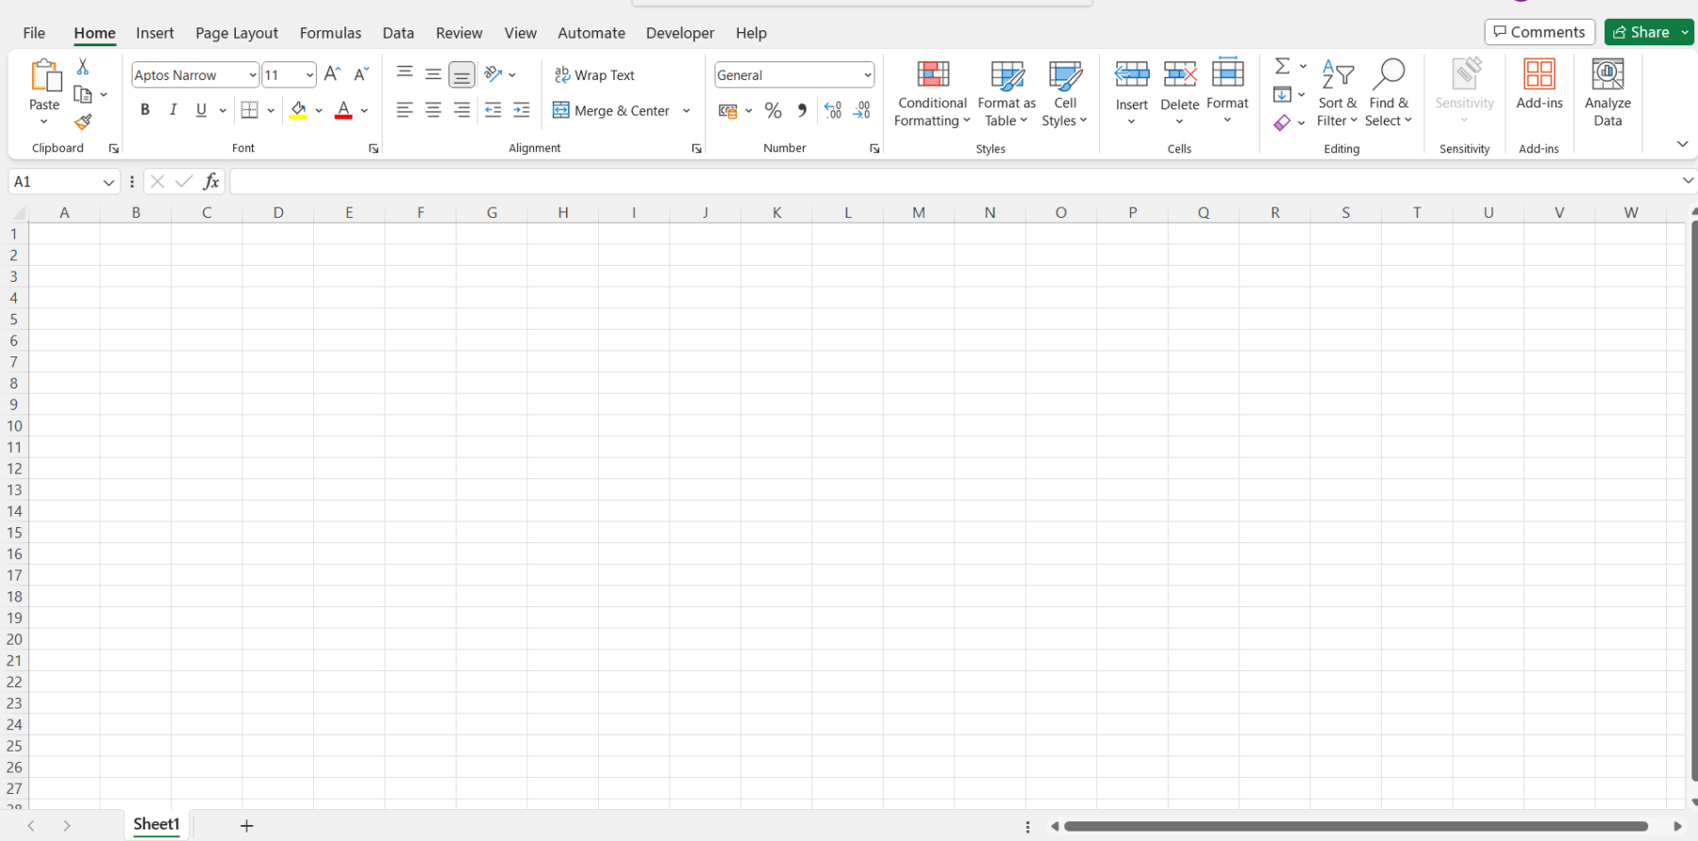Toggle Top Align vertical alignment

pos(405,74)
